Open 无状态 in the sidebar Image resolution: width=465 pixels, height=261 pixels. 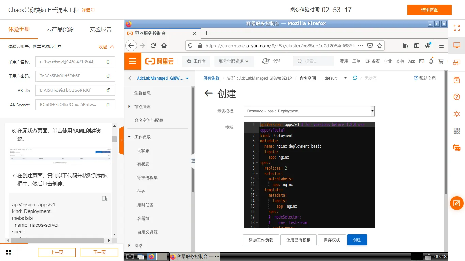(143, 151)
